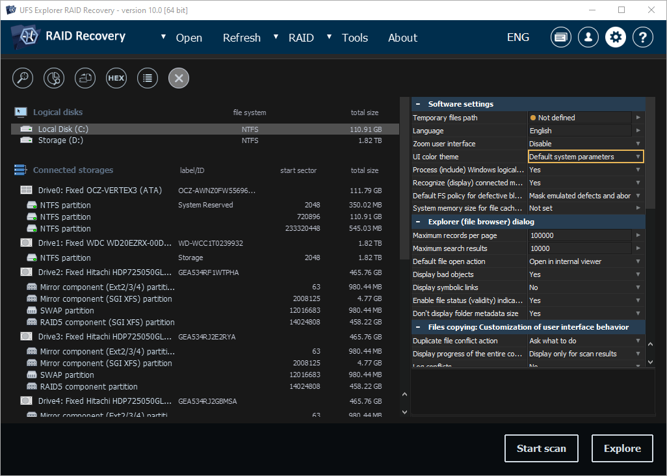This screenshot has height=476, width=667.
Task: Click the Drive1 WDC hard disk icon
Action: click(x=27, y=243)
